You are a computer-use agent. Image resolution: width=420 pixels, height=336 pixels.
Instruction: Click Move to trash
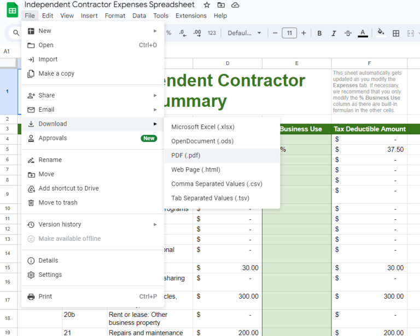[x=92, y=203]
